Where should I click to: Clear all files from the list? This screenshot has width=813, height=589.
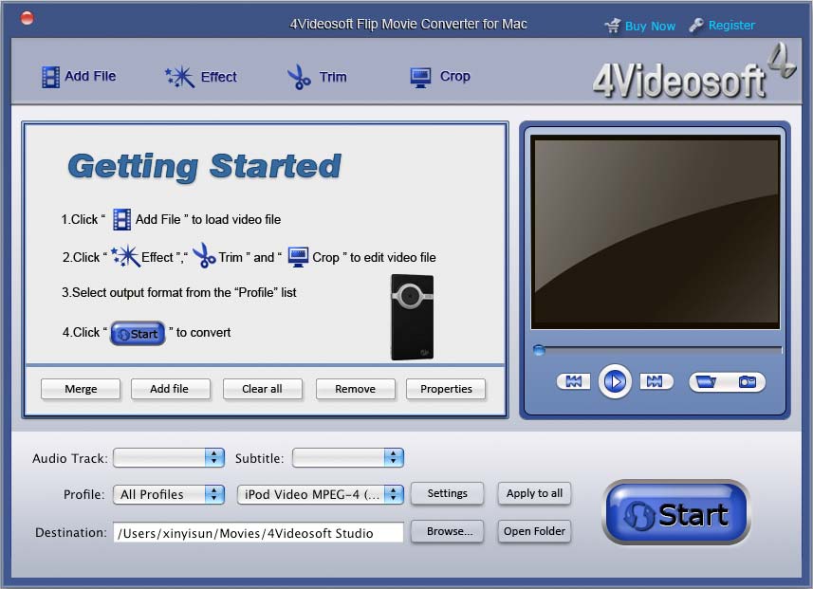[x=263, y=389]
